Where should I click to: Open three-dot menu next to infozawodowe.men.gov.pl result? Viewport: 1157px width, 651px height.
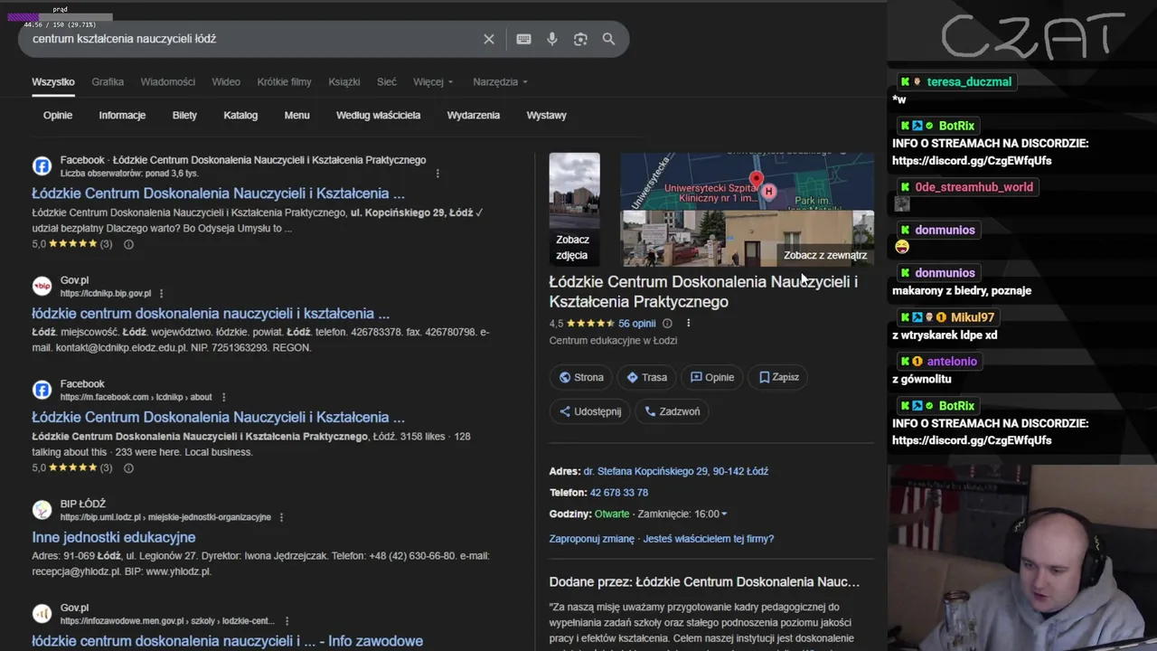287,621
